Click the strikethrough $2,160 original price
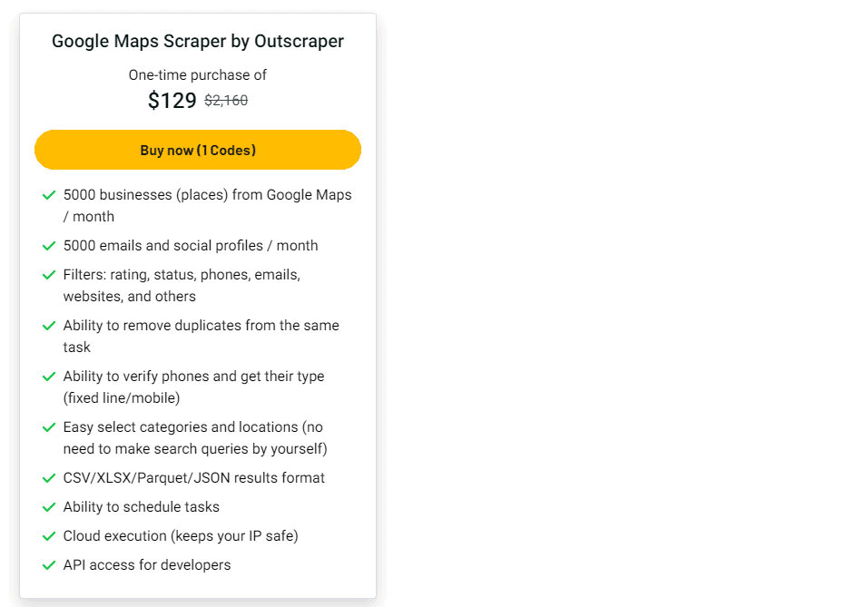856x607 pixels. [226, 101]
